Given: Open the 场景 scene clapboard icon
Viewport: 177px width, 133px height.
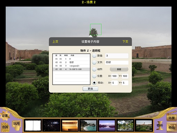Looking at the screenshot, I should tap(171, 117).
